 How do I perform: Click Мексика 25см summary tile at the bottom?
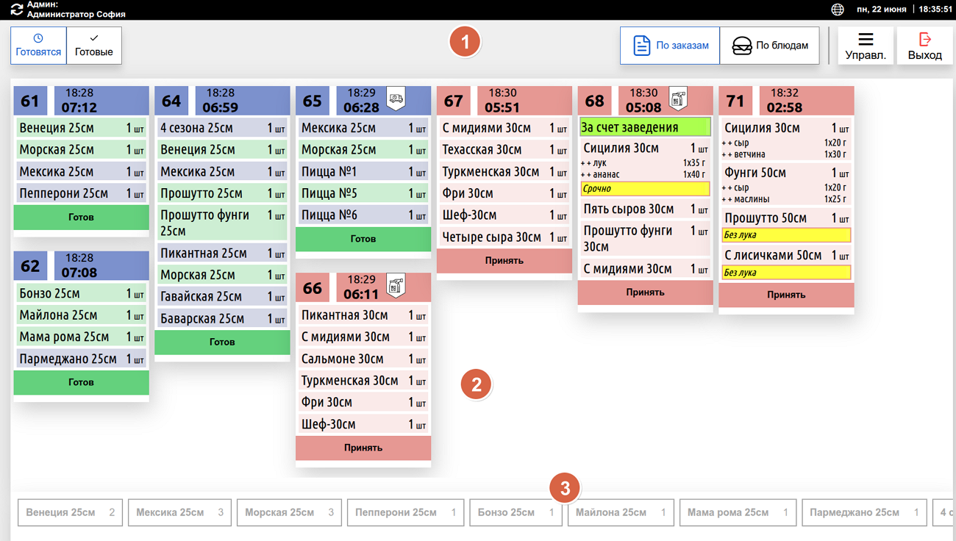pyautogui.click(x=179, y=512)
